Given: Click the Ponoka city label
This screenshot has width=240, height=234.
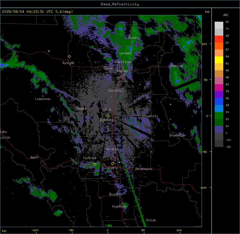Looking at the screenshot, I should pos(134,38).
